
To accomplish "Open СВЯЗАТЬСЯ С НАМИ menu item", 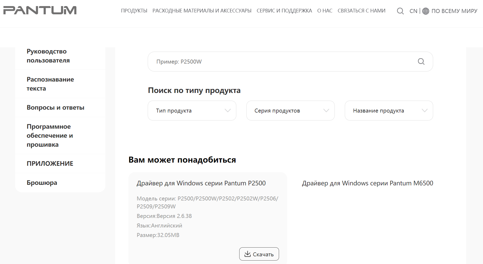I will (x=361, y=11).
